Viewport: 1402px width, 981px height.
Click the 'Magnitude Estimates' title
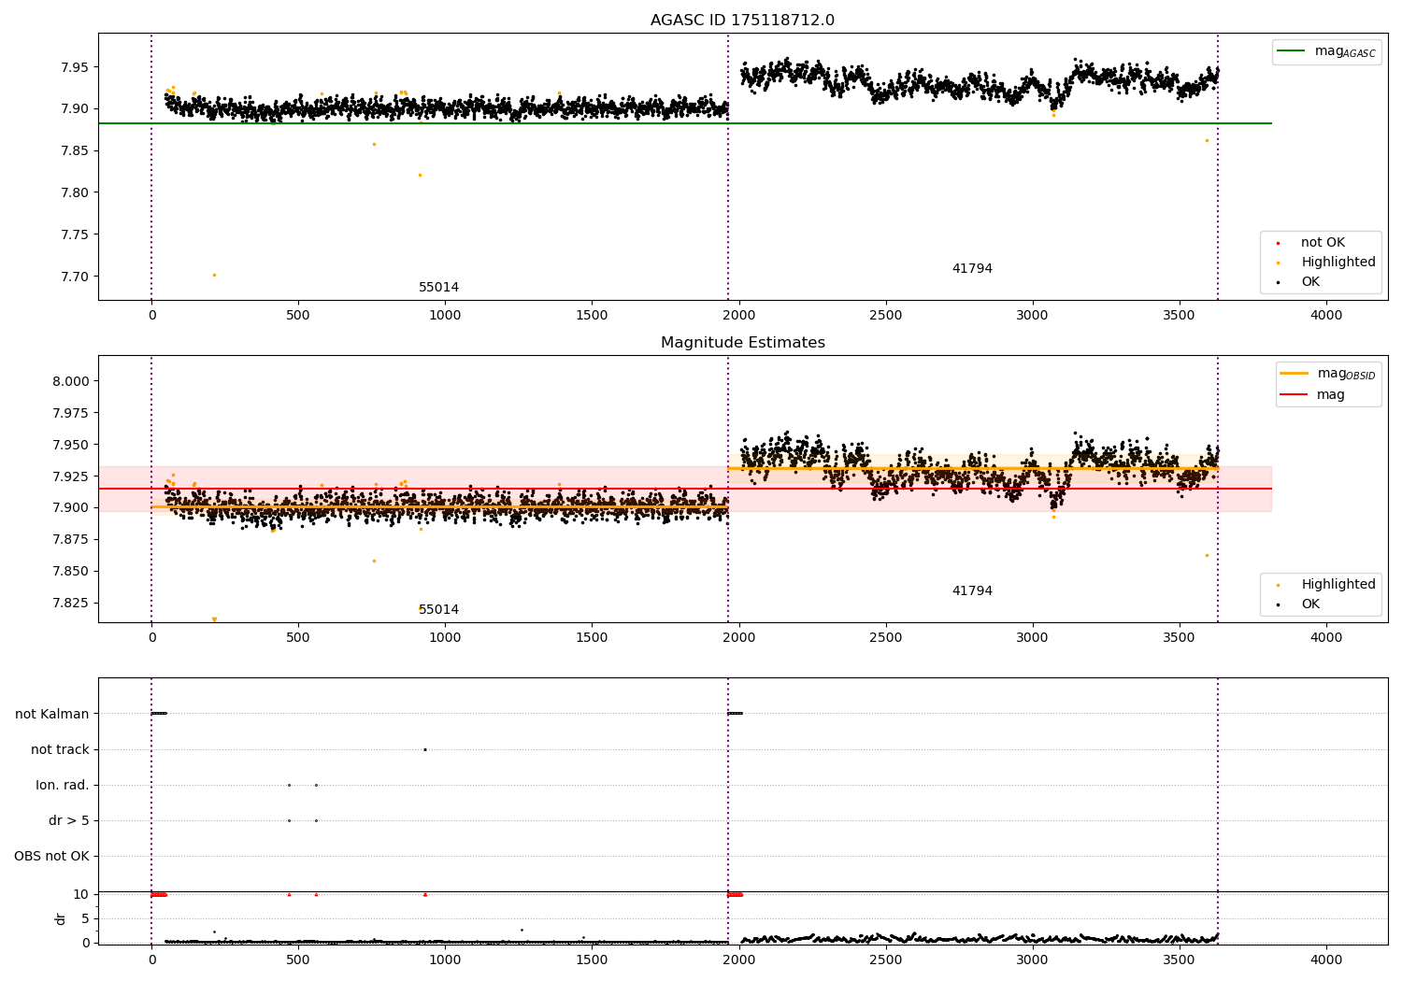tap(743, 343)
